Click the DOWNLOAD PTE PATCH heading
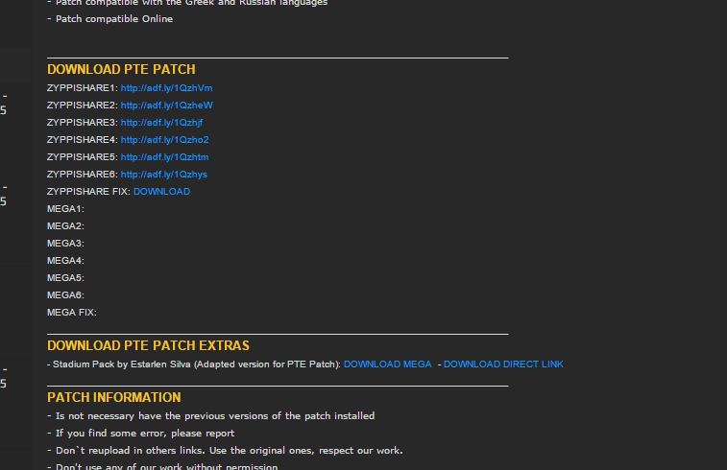Screen dimensions: 727x470 [121, 69]
